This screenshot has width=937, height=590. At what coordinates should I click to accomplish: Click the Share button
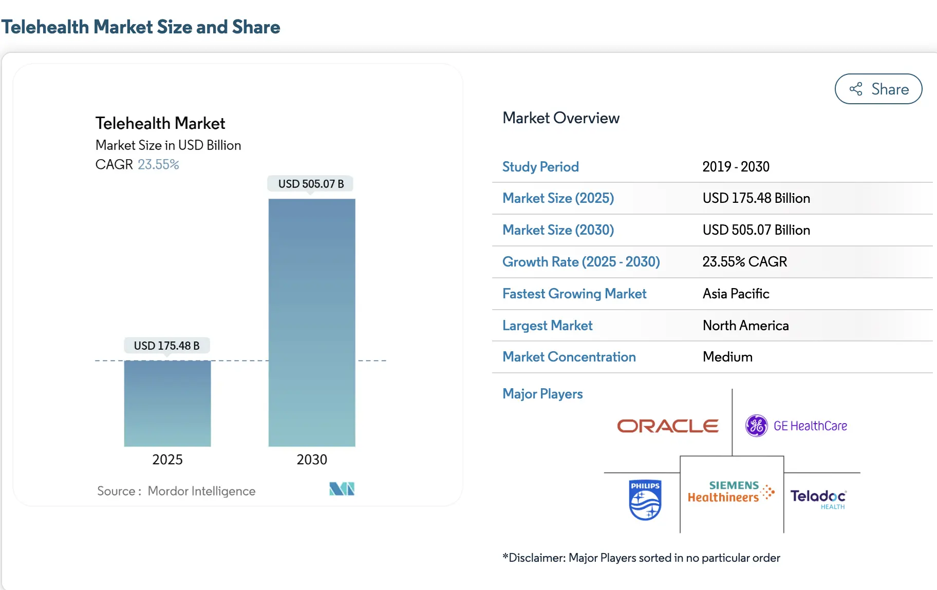click(878, 89)
